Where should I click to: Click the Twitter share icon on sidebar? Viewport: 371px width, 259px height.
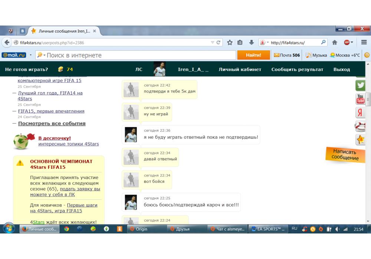360,85
